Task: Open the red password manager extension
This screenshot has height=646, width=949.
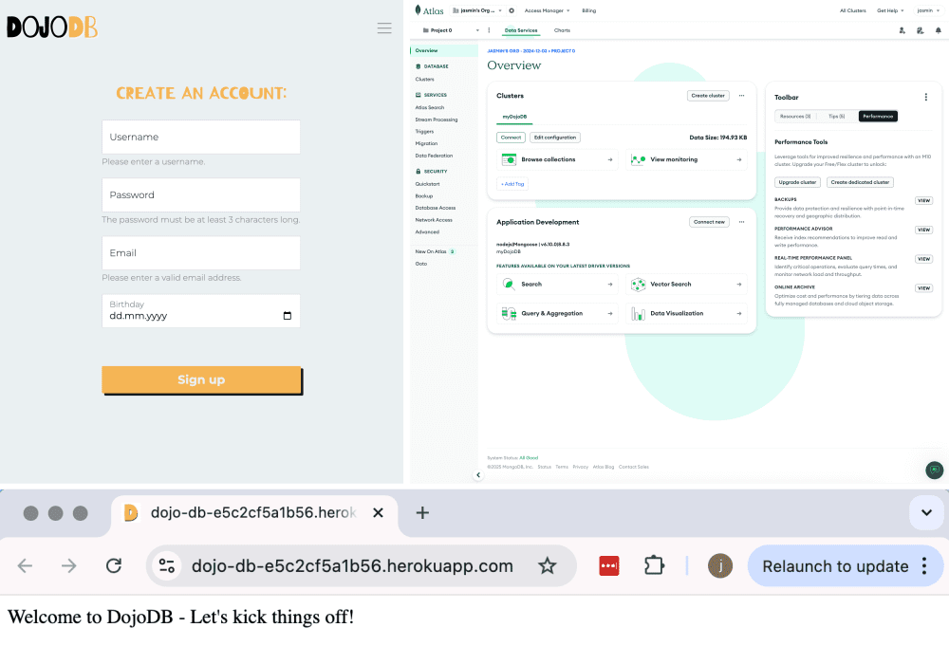Action: [609, 565]
